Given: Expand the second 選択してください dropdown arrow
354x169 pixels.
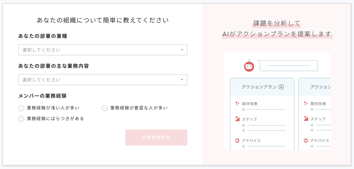Looking at the screenshot, I should [182, 80].
